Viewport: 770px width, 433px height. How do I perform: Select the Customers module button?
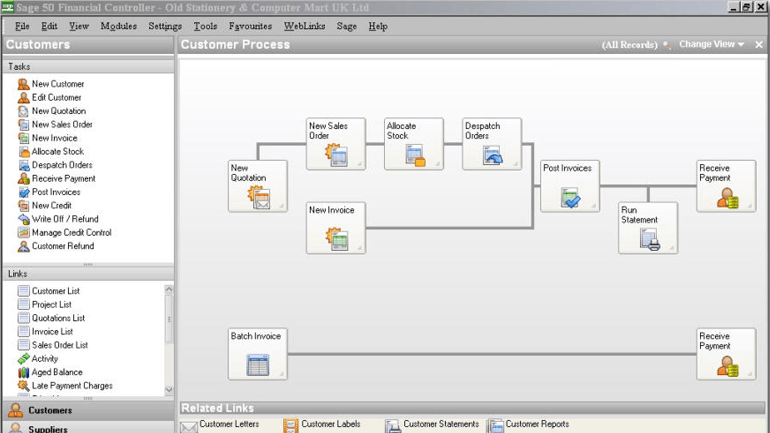click(88, 410)
